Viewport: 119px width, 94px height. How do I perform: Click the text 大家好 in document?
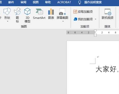[106, 69]
